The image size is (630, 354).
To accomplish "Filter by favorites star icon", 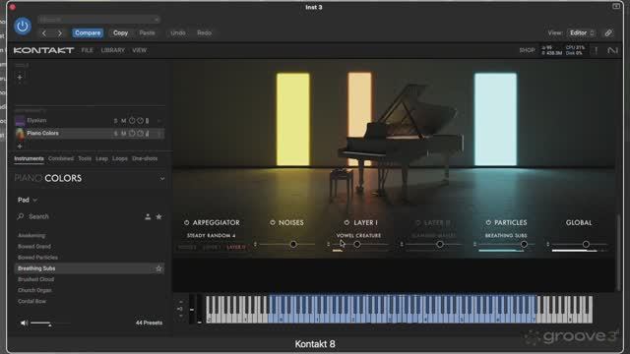I will [x=158, y=216].
